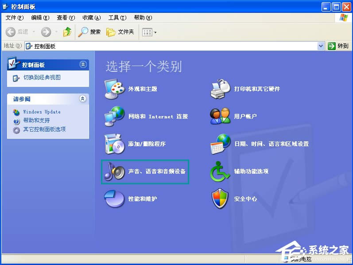Click the Windows Update link

click(42, 112)
